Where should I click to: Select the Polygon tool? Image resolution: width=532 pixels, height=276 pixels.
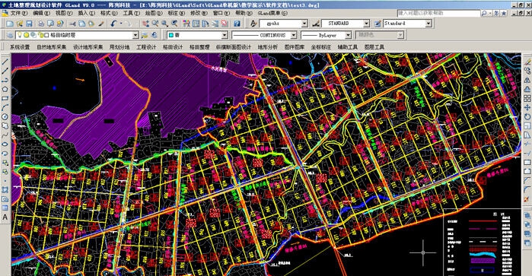5,89
